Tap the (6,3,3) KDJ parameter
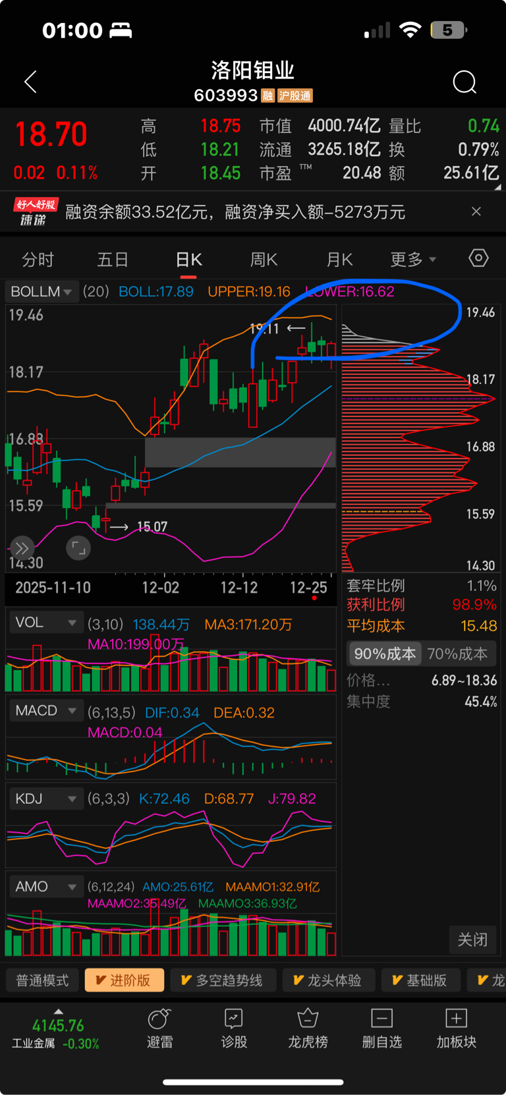This screenshot has height=1095, width=506. (x=109, y=799)
